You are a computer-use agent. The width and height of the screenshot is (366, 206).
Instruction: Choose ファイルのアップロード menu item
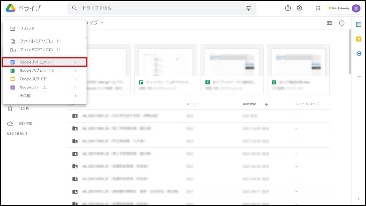pyautogui.click(x=39, y=41)
